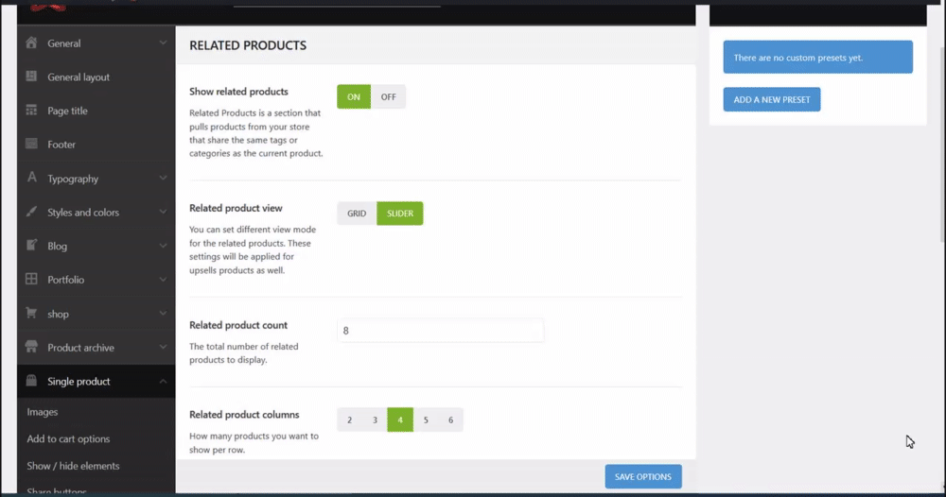Click the General layout icon
946x497 pixels.
pyautogui.click(x=31, y=77)
